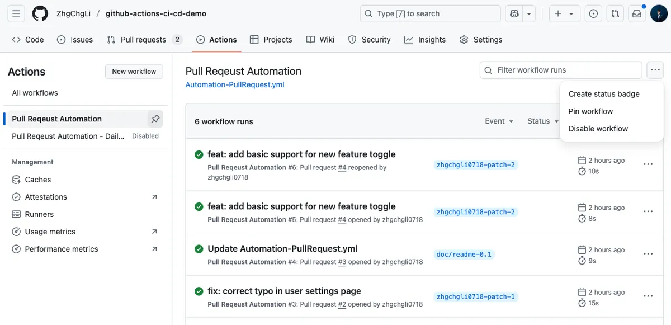This screenshot has height=325, width=671.
Task: Open the notifications inbox icon
Action: pyautogui.click(x=636, y=13)
